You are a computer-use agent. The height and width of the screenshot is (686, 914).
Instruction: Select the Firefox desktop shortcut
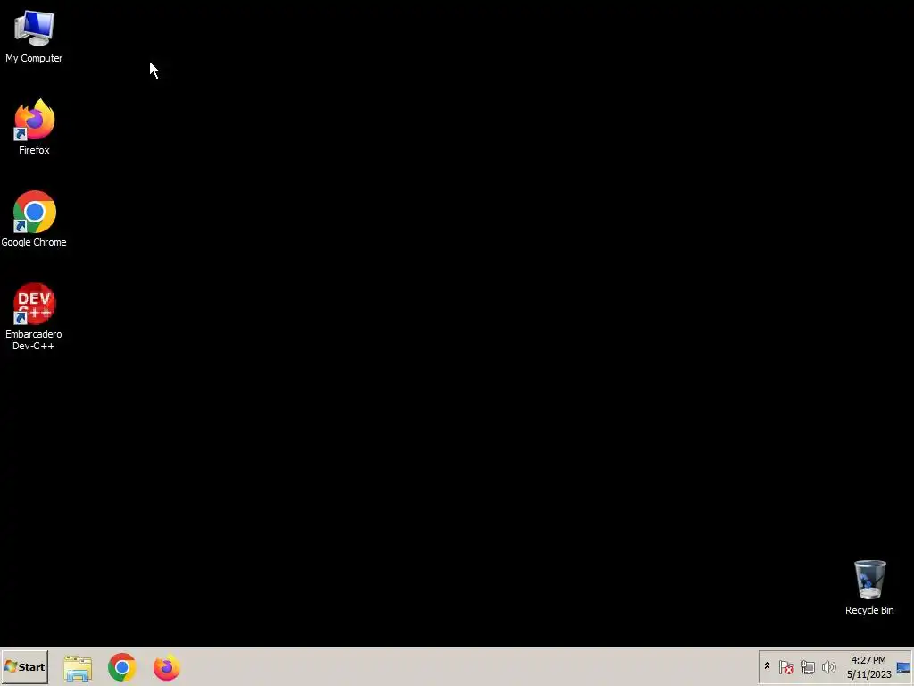click(x=34, y=127)
